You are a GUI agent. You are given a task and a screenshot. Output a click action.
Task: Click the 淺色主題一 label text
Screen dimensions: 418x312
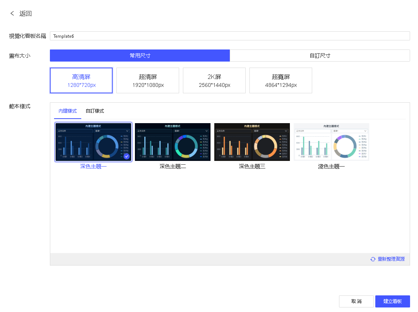point(331,166)
